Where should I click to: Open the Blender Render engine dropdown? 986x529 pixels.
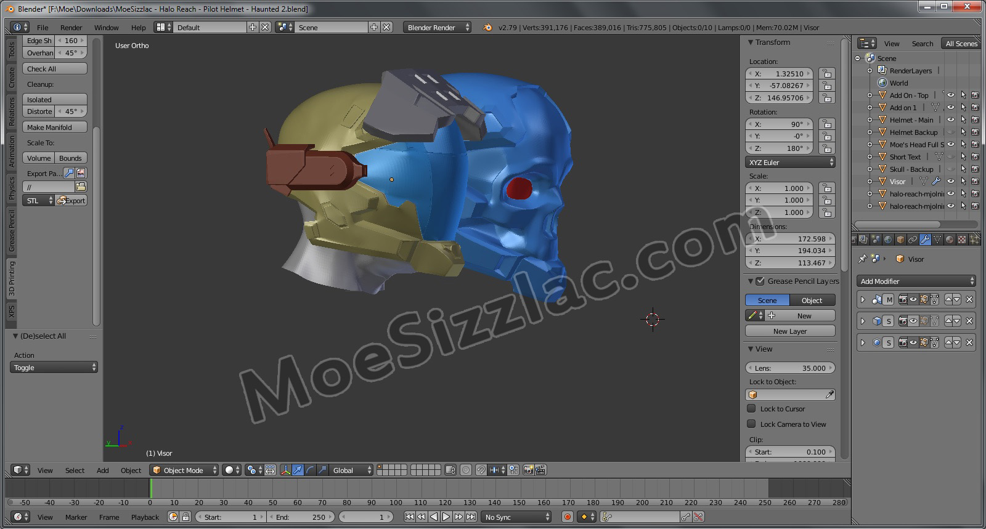click(x=437, y=27)
